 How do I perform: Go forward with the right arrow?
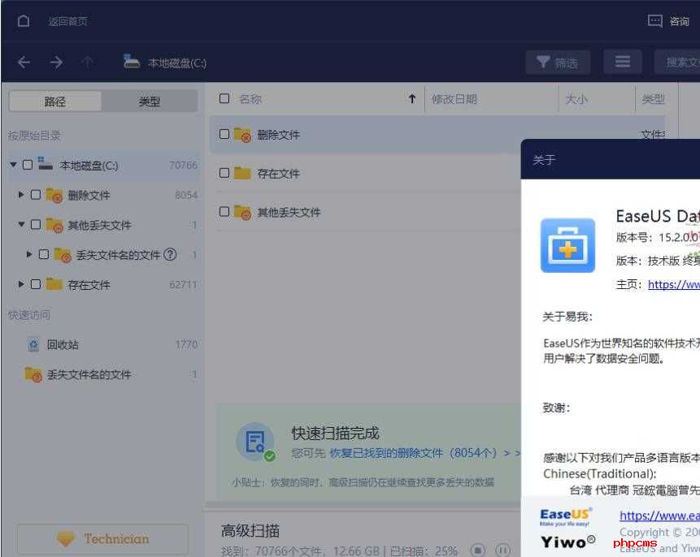tap(56, 62)
